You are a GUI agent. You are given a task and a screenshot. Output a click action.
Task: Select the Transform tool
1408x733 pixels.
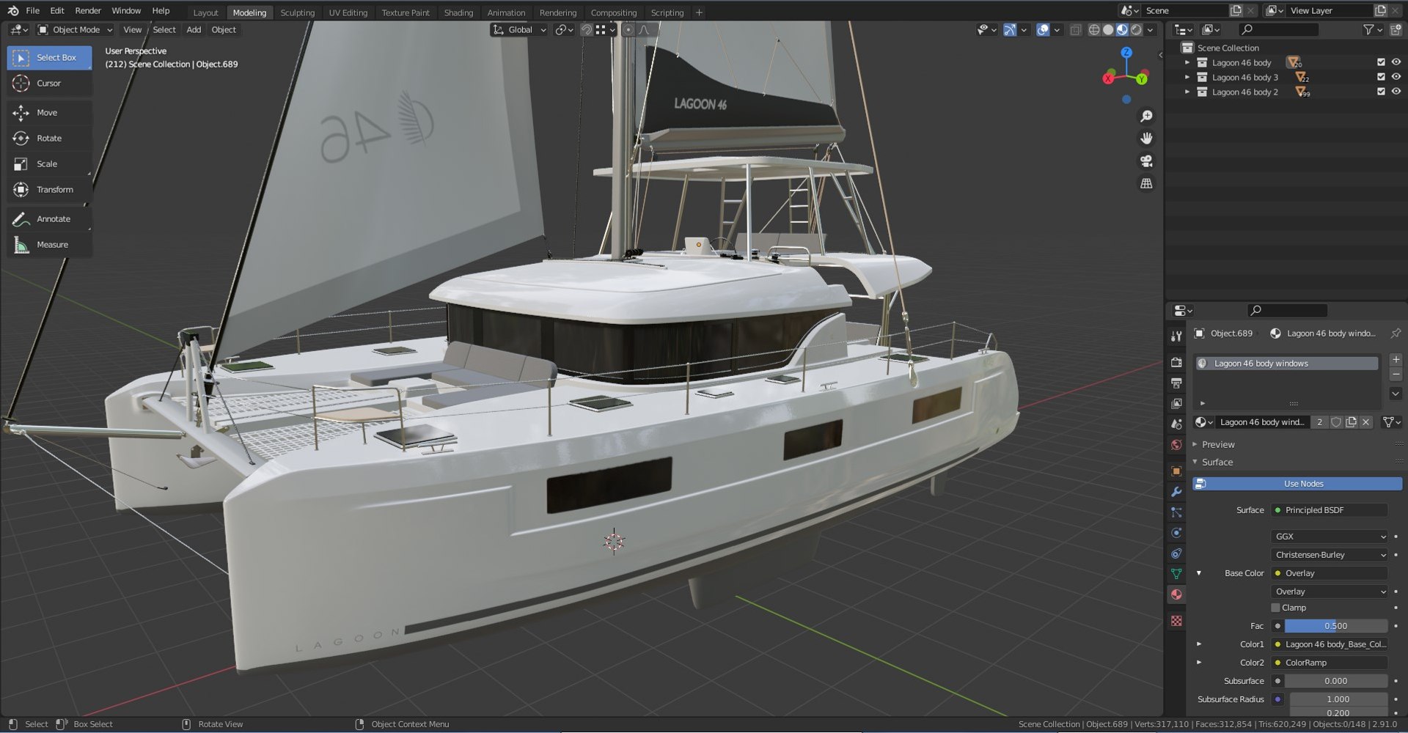pos(49,190)
